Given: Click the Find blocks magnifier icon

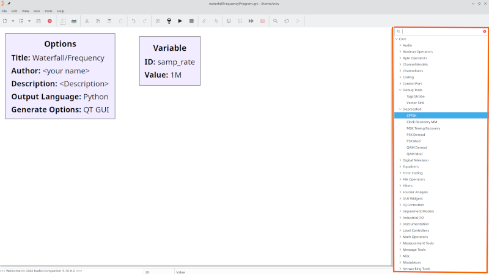Looking at the screenshot, I should click(x=275, y=21).
